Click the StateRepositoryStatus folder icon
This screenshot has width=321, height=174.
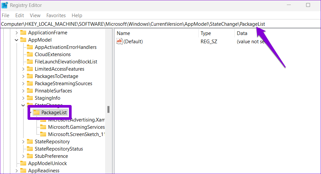coord(30,149)
